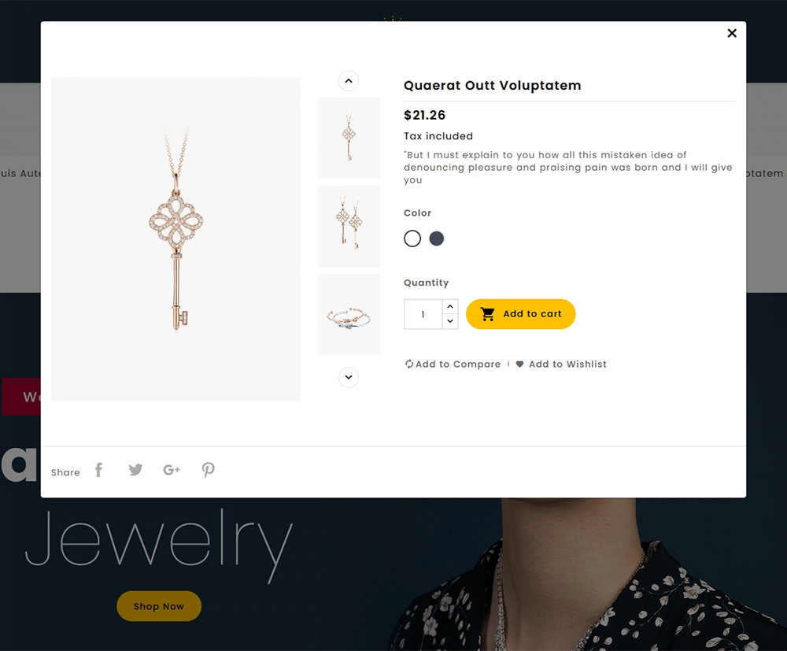Share product via Twitter bird icon
The width and height of the screenshot is (787, 651).
tap(135, 470)
